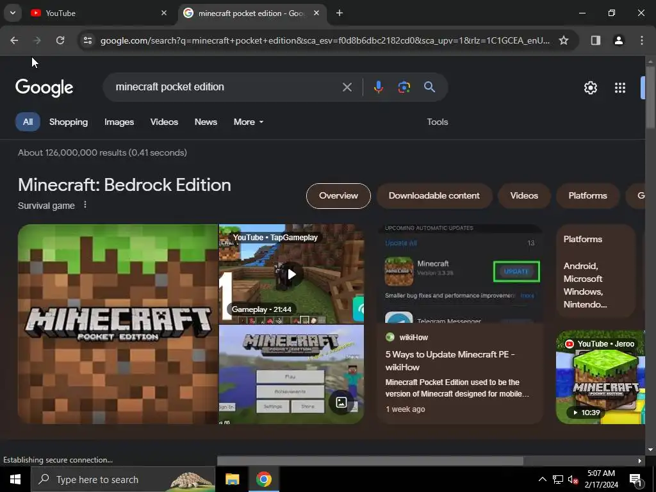Clear the Google search box
The height and width of the screenshot is (492, 656).
click(347, 87)
